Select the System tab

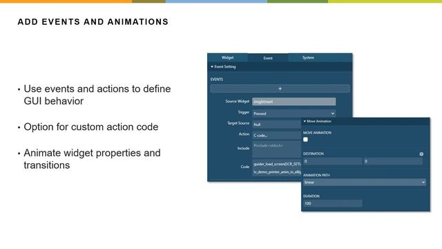[x=308, y=57]
